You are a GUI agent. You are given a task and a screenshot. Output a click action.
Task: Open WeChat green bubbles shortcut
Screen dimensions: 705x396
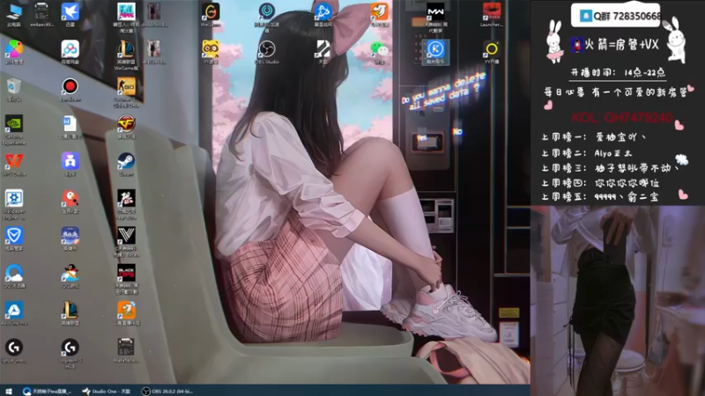[379, 52]
